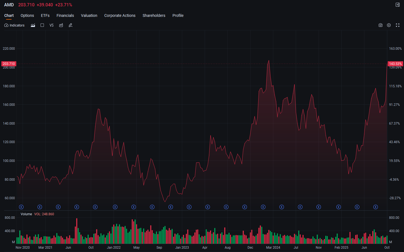The image size is (404, 252).
Task: Open the Corporate Actions tab
Action: click(120, 15)
